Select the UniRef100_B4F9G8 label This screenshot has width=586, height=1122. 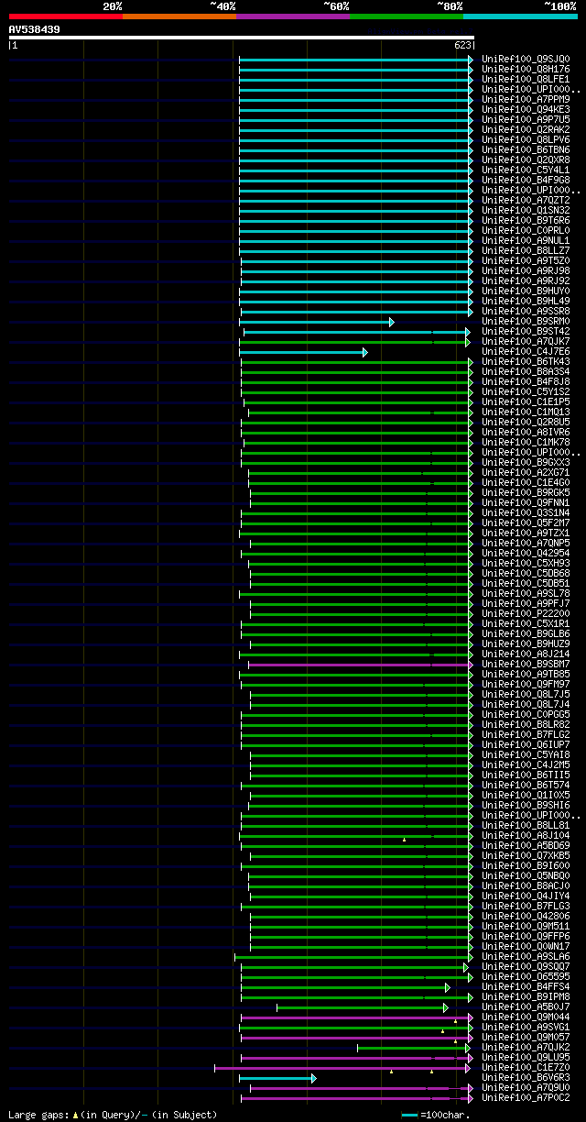point(526,181)
